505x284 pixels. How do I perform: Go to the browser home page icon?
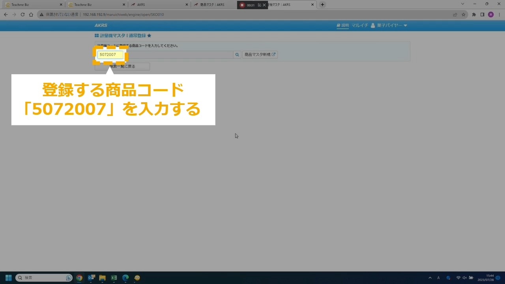point(31,15)
